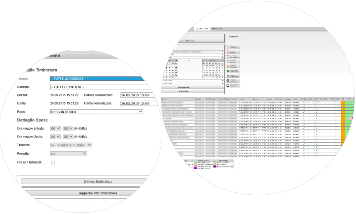Expand the Trasferta dropdown

pyautogui.click(x=71, y=145)
